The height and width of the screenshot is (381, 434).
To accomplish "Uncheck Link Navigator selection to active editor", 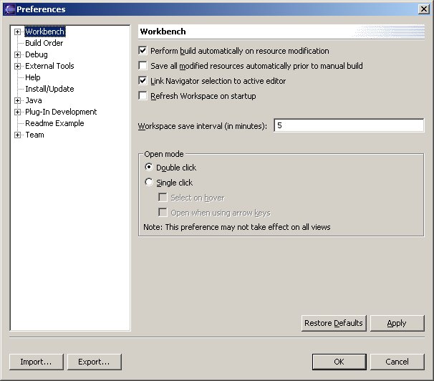I will point(143,81).
